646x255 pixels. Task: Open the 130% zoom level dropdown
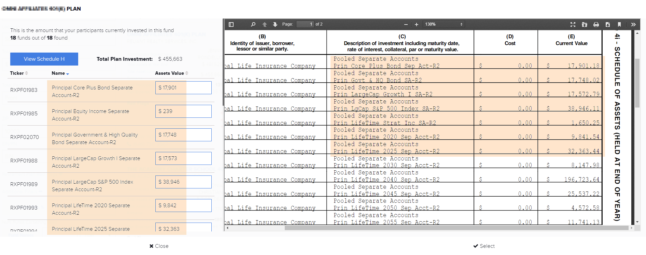443,24
